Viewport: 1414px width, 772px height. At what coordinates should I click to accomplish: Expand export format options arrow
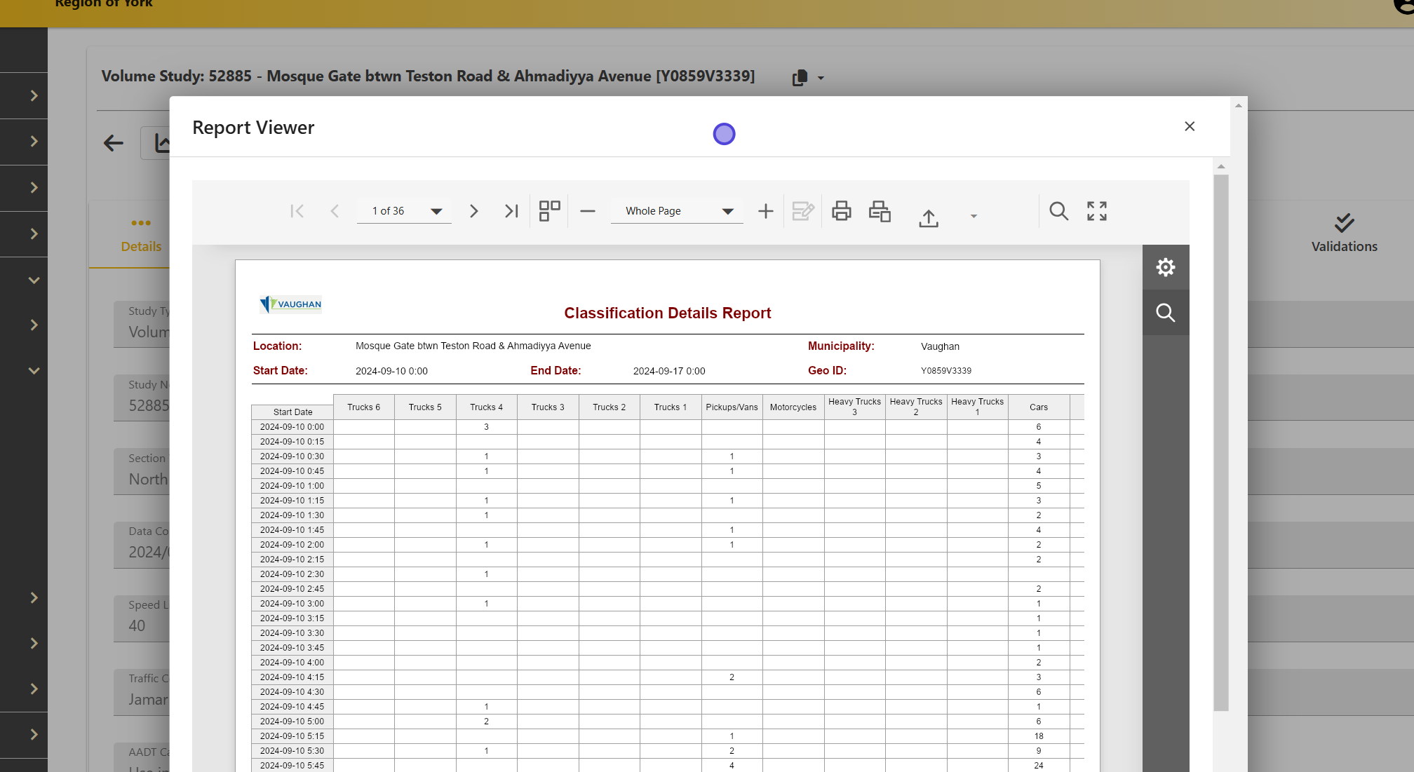click(x=974, y=217)
